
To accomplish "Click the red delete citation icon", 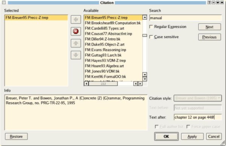I will tap(76, 31).
